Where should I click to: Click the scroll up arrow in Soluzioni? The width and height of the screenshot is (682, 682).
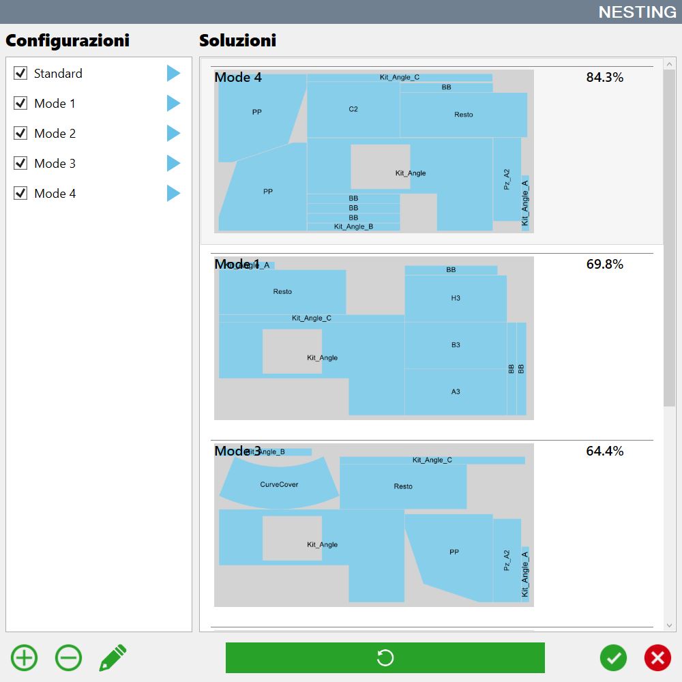coord(669,64)
